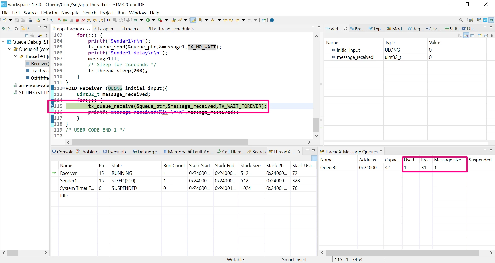This screenshot has height=263, width=495.
Task: Toggle Instruction Stepping Mode
Action: pos(109,20)
